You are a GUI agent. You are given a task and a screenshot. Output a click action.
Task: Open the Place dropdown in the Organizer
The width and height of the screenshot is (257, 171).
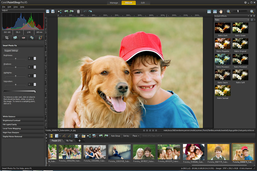[x=135, y=136]
